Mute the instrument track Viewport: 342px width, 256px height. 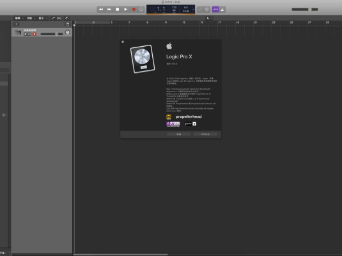click(26, 34)
